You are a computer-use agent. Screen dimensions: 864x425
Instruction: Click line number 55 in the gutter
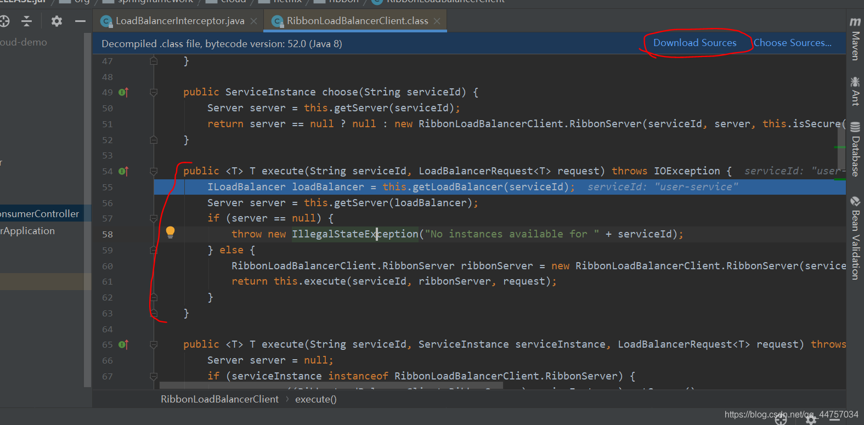108,187
